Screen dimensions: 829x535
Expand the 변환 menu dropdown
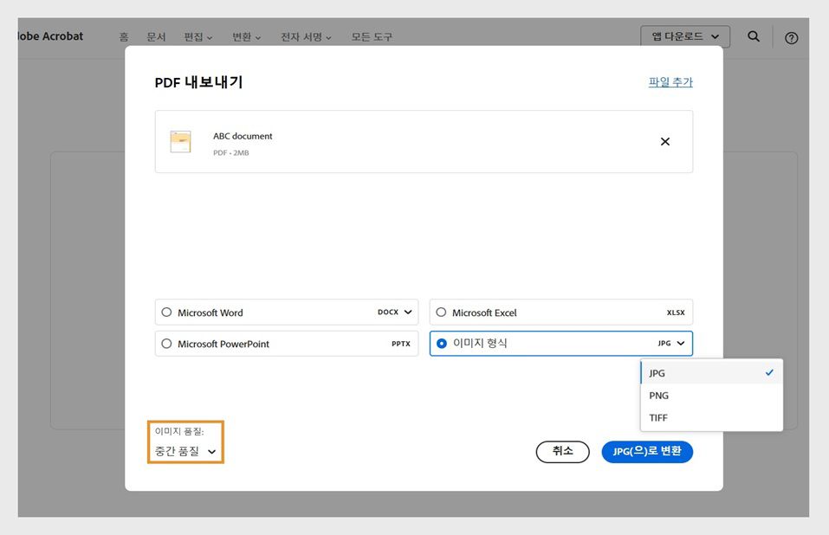pyautogui.click(x=245, y=36)
